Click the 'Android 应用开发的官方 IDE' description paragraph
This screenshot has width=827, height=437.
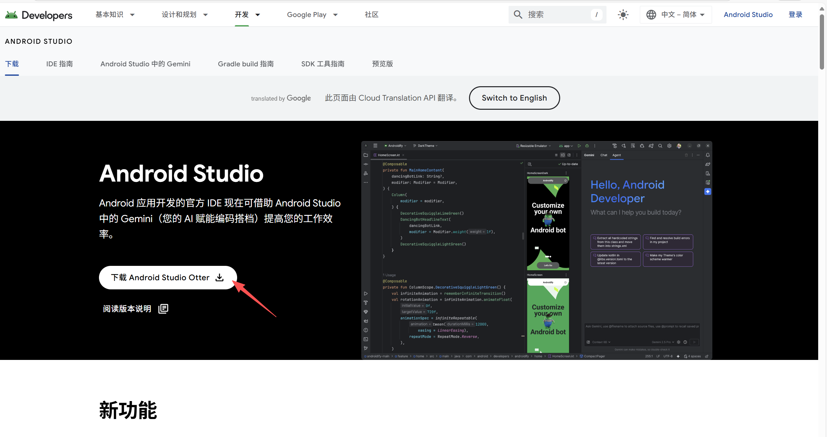tap(220, 218)
